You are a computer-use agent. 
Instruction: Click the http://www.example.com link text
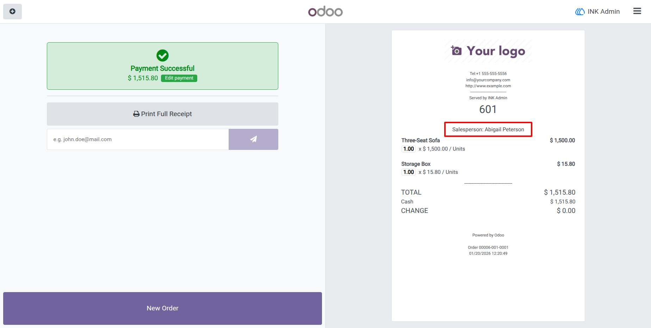click(488, 86)
